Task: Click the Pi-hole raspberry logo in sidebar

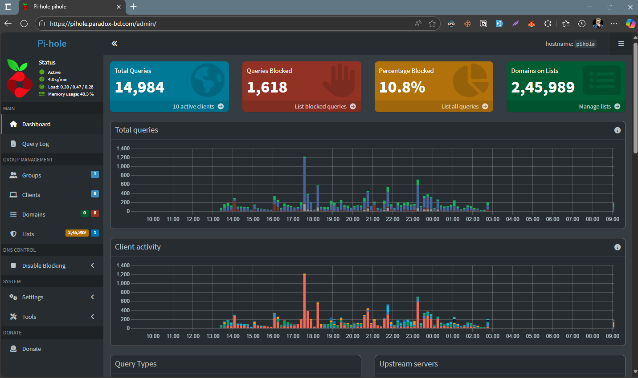Action: pyautogui.click(x=20, y=78)
